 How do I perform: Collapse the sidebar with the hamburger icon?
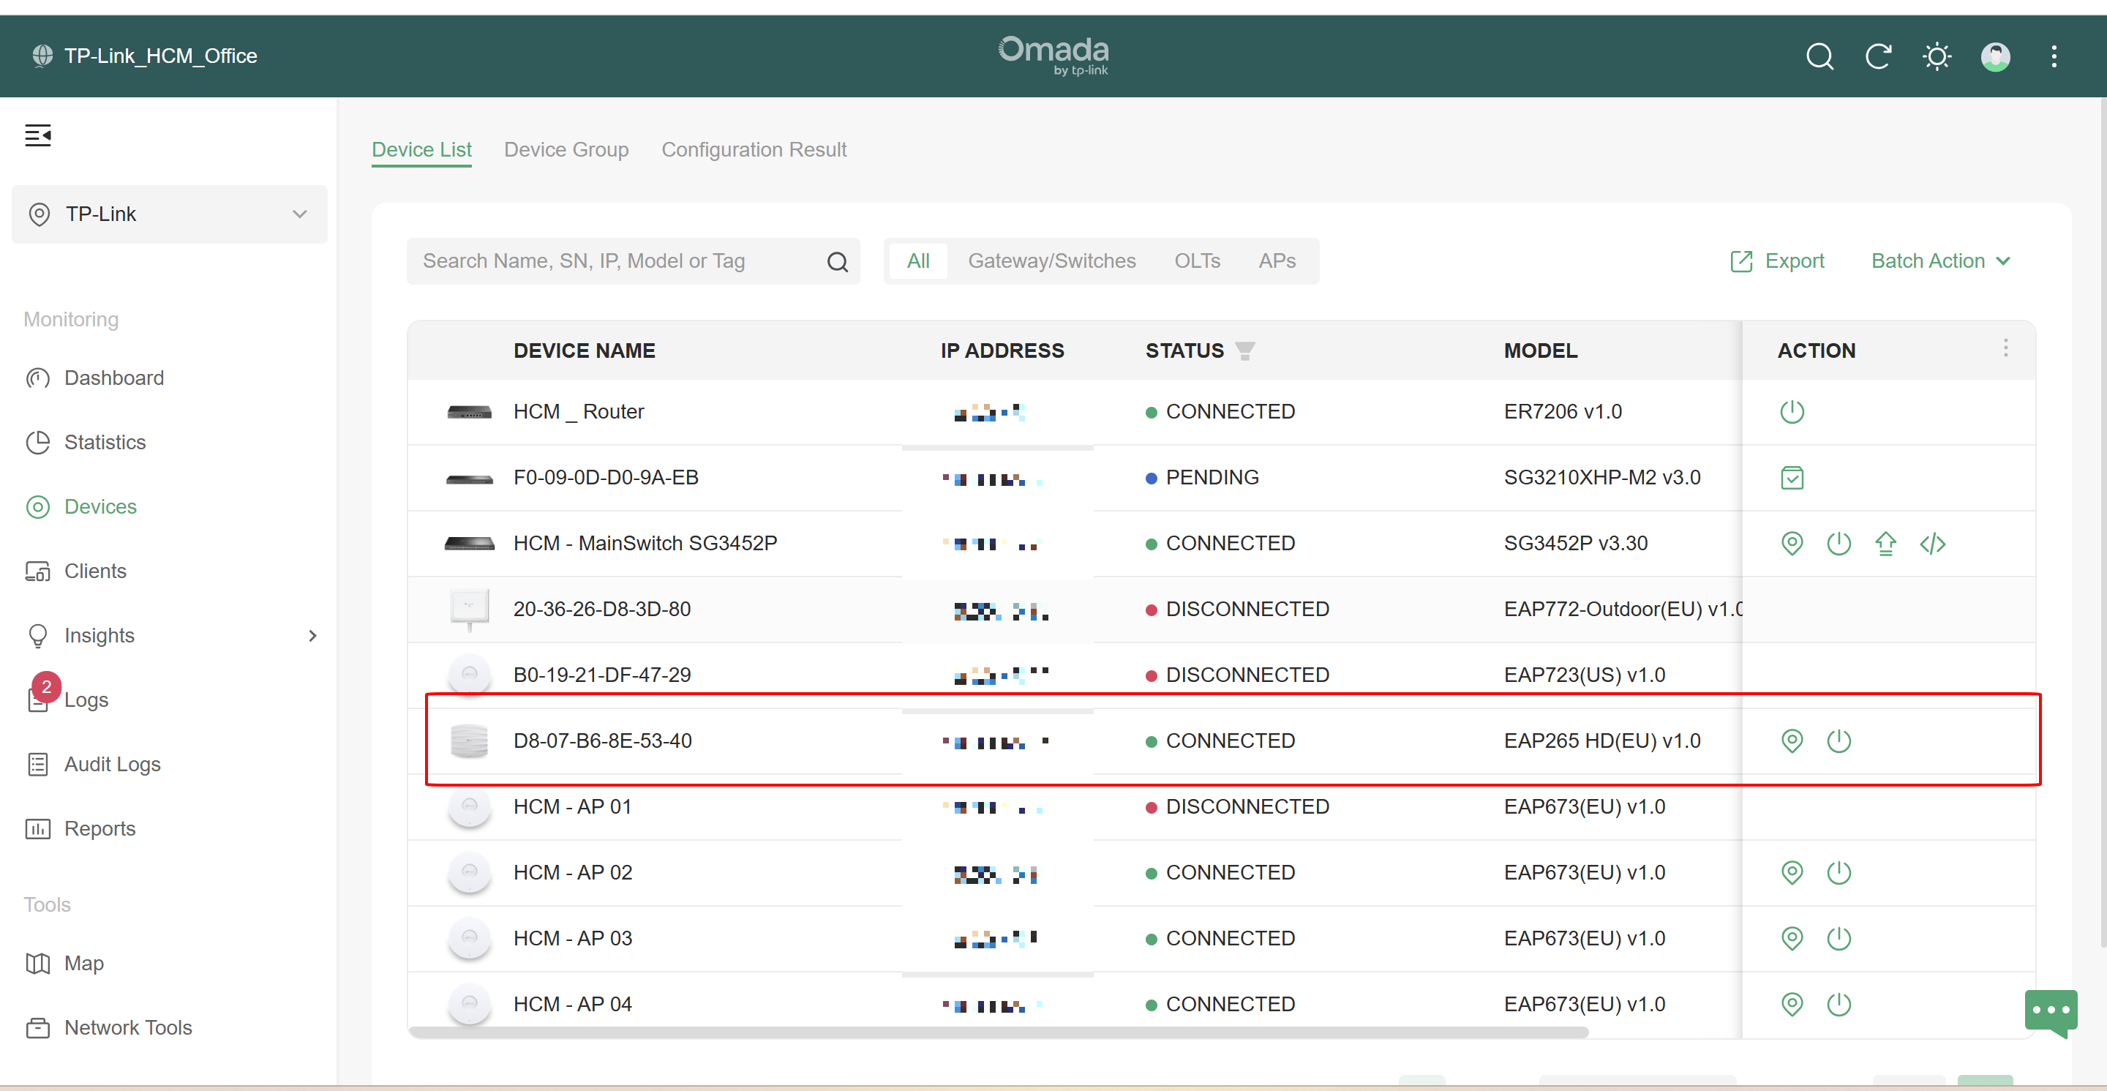(x=37, y=135)
